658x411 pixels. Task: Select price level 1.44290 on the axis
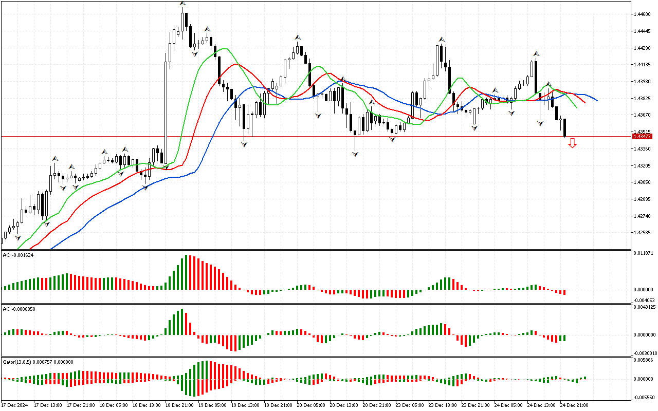point(643,48)
